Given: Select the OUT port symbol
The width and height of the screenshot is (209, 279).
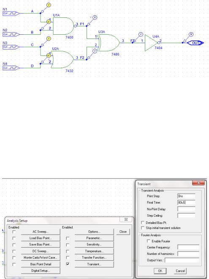Looking at the screenshot, I should [195, 43].
